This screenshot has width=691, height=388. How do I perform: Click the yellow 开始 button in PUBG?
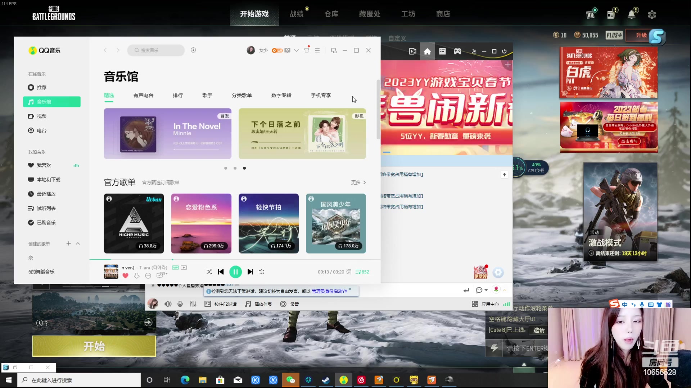click(x=94, y=346)
